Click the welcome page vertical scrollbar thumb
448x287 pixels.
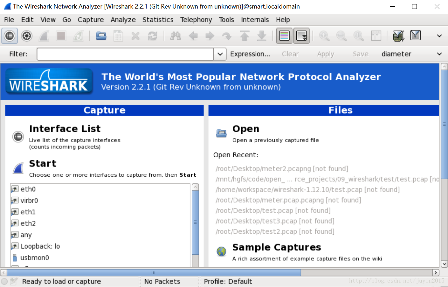coord(444,124)
